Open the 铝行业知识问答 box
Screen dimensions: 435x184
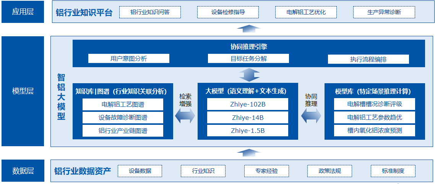coord(150,12)
